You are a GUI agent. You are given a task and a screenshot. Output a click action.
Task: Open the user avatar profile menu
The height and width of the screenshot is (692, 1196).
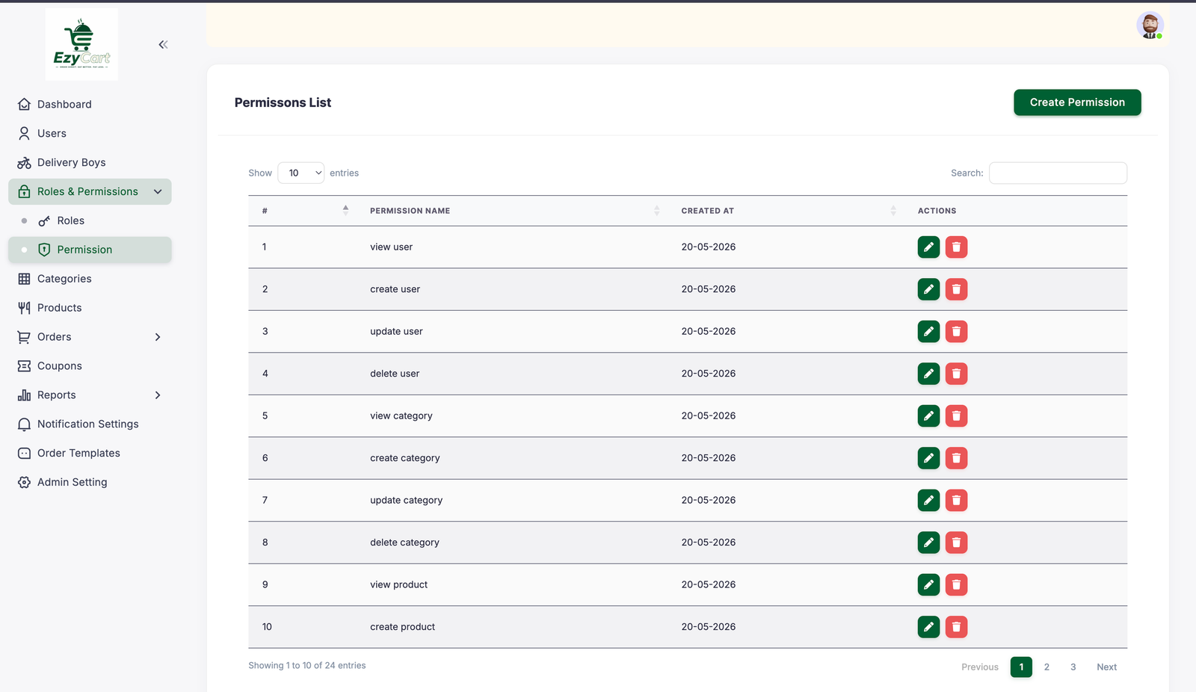1150,25
